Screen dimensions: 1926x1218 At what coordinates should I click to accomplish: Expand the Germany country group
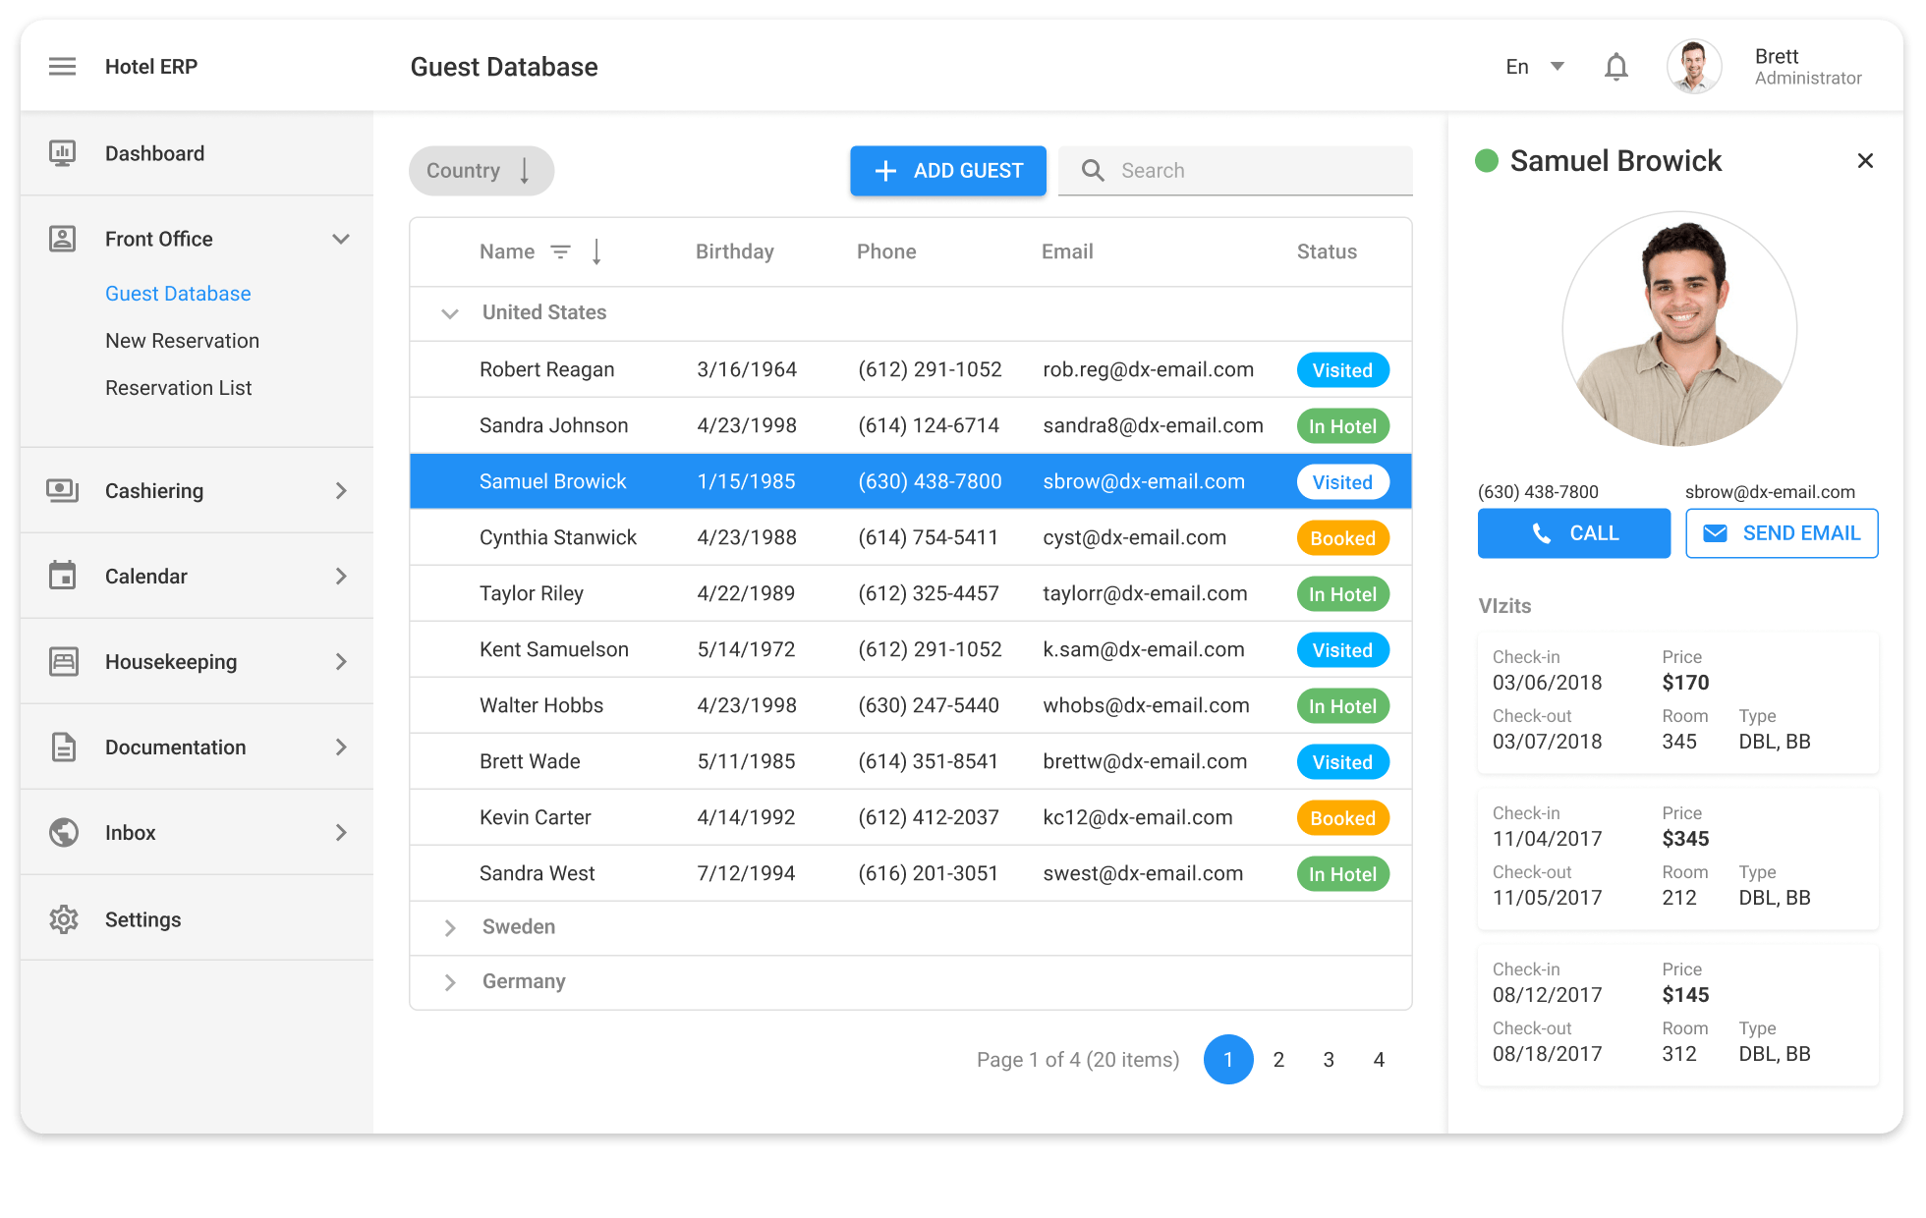[448, 982]
